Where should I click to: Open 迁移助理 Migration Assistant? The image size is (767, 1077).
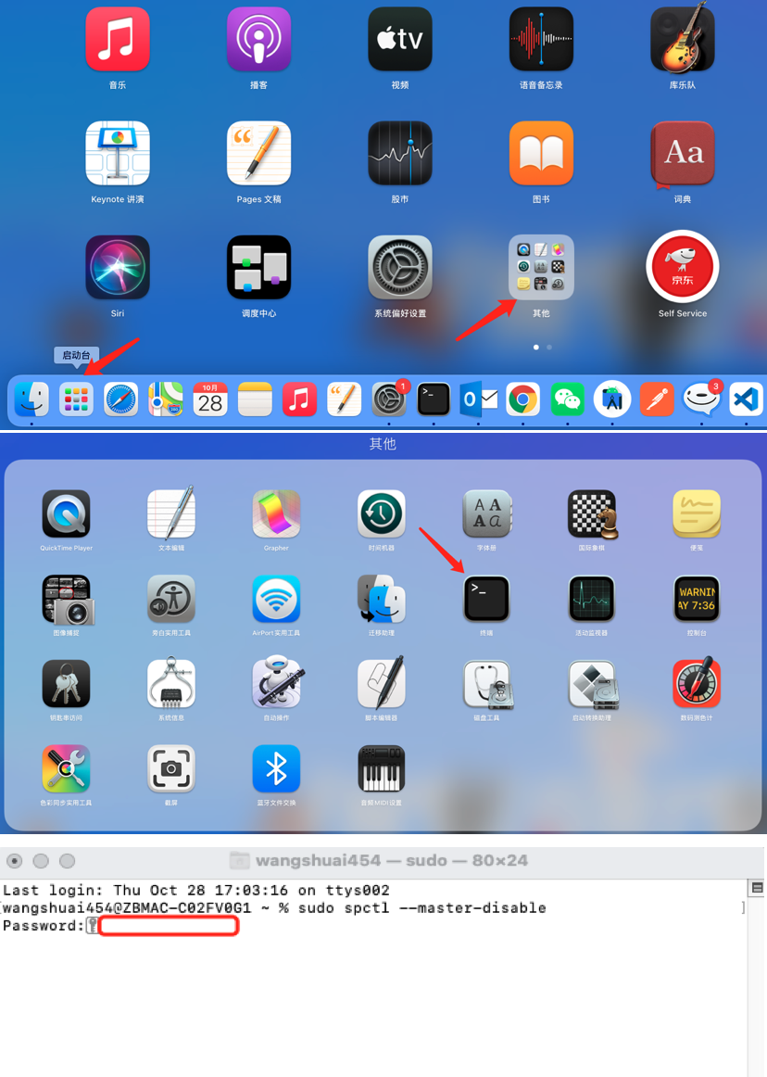coord(381,599)
